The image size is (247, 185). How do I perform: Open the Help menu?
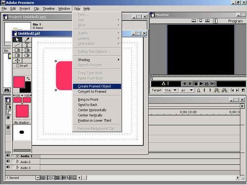tap(86, 9)
